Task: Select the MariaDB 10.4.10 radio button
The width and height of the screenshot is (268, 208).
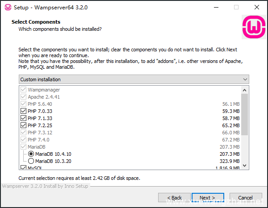Action: pyautogui.click(x=31, y=154)
